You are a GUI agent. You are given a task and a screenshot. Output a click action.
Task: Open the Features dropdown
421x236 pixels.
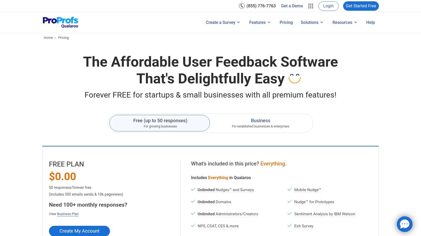260,22
